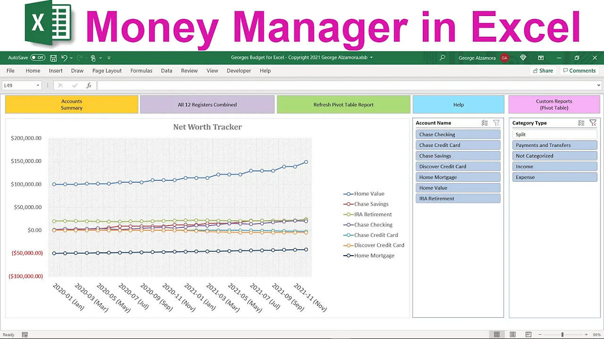
Task: Switch to Normal view icon
Action: coord(496,335)
